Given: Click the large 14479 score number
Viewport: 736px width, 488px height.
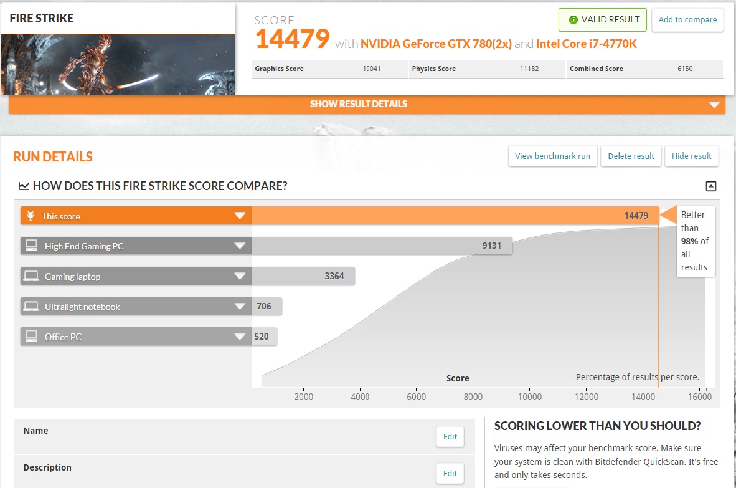Looking at the screenshot, I should tap(293, 39).
